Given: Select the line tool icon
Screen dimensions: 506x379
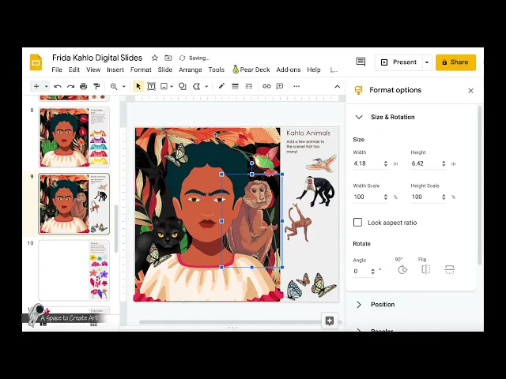Looking at the screenshot, I should (196, 86).
